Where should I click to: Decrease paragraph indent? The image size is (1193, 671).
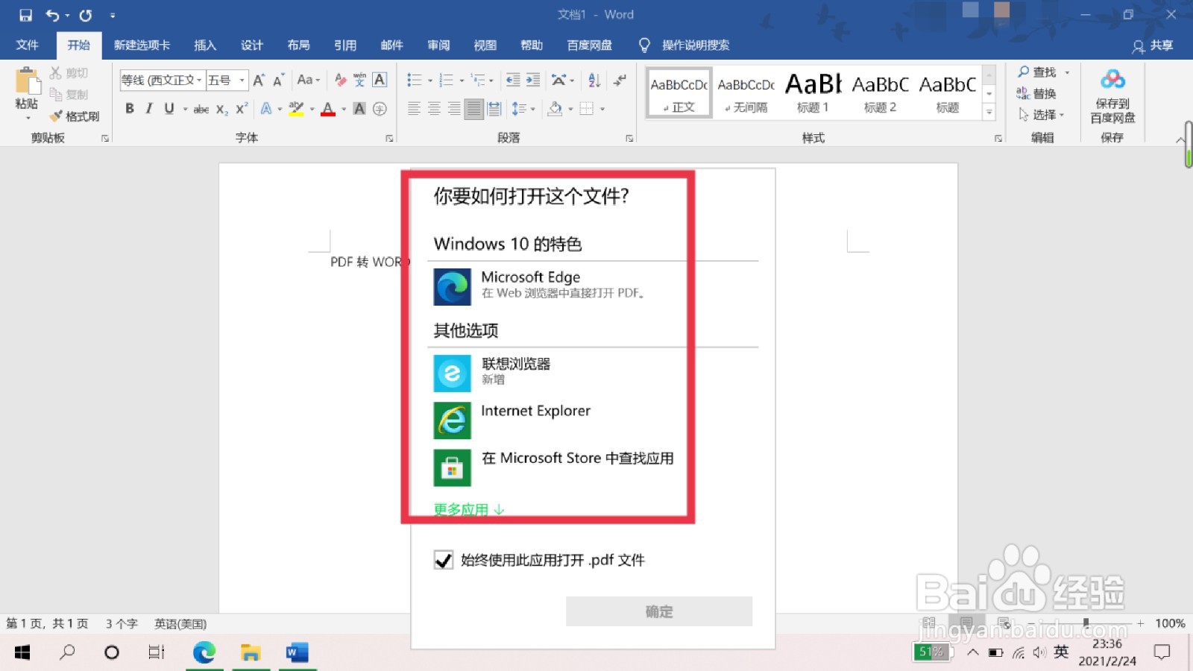coord(513,80)
